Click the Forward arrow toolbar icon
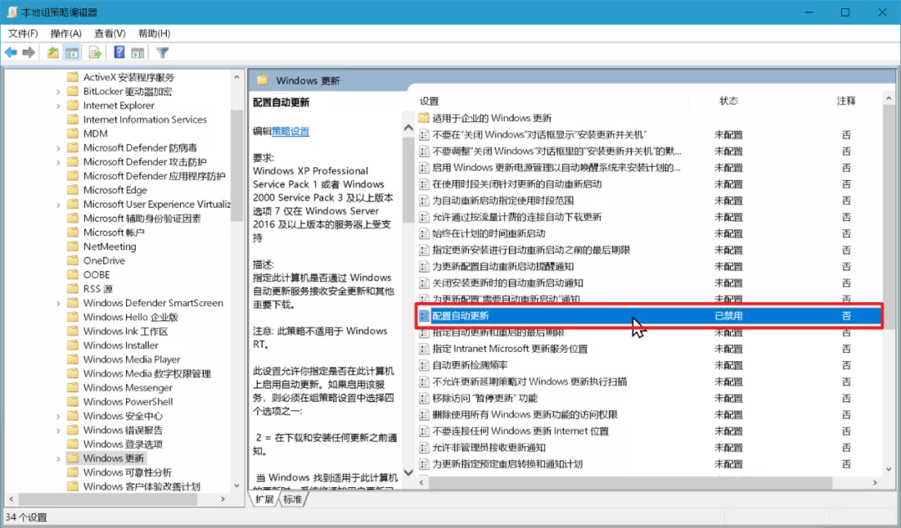This screenshot has height=528, width=901. (28, 53)
